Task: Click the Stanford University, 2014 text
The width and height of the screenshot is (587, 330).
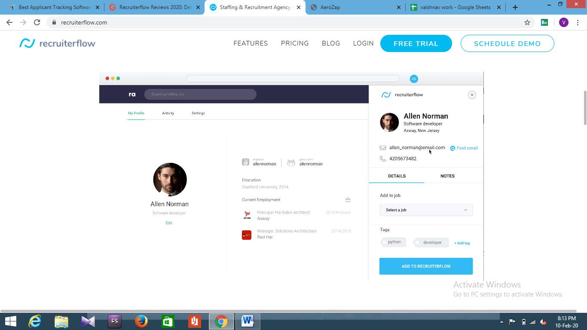Action: click(x=265, y=187)
